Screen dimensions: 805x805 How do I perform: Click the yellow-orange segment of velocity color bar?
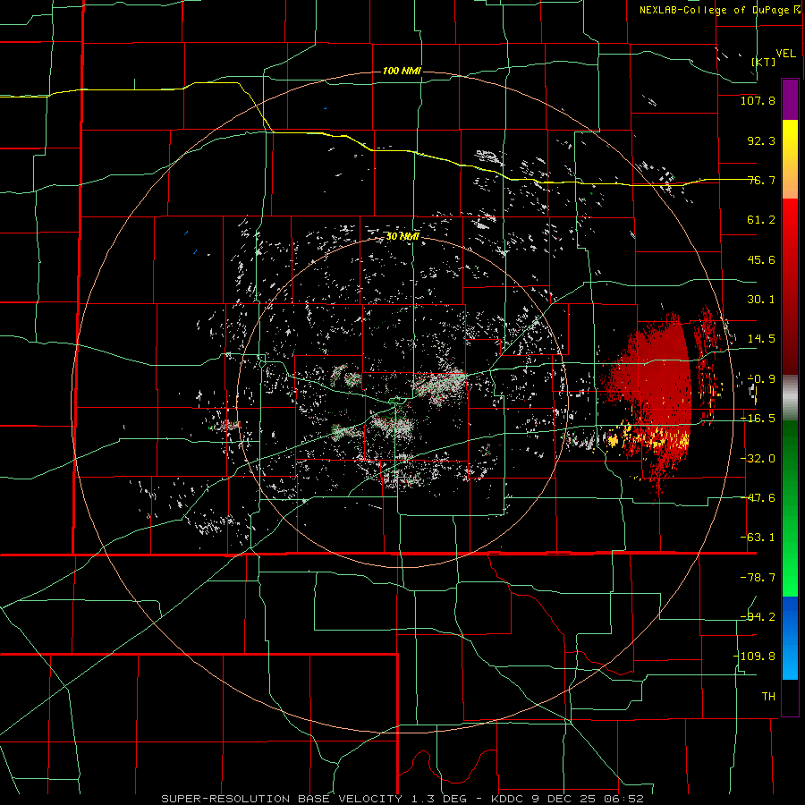point(790,159)
